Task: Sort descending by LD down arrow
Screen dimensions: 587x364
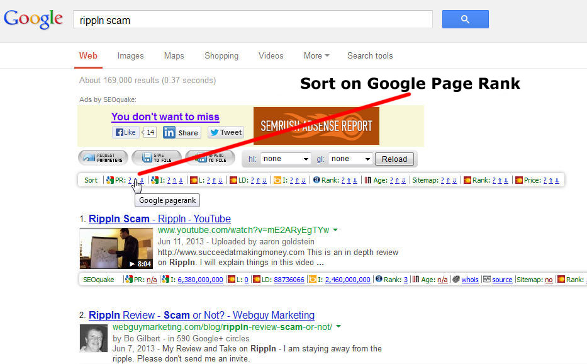Action: tap(264, 180)
